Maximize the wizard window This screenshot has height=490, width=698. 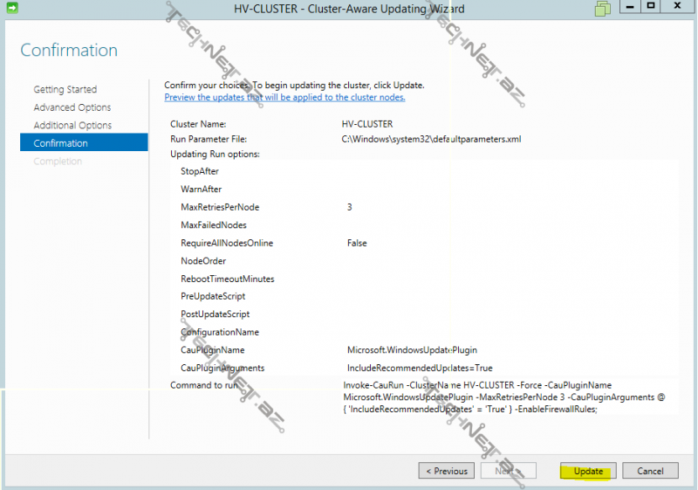[x=652, y=7]
